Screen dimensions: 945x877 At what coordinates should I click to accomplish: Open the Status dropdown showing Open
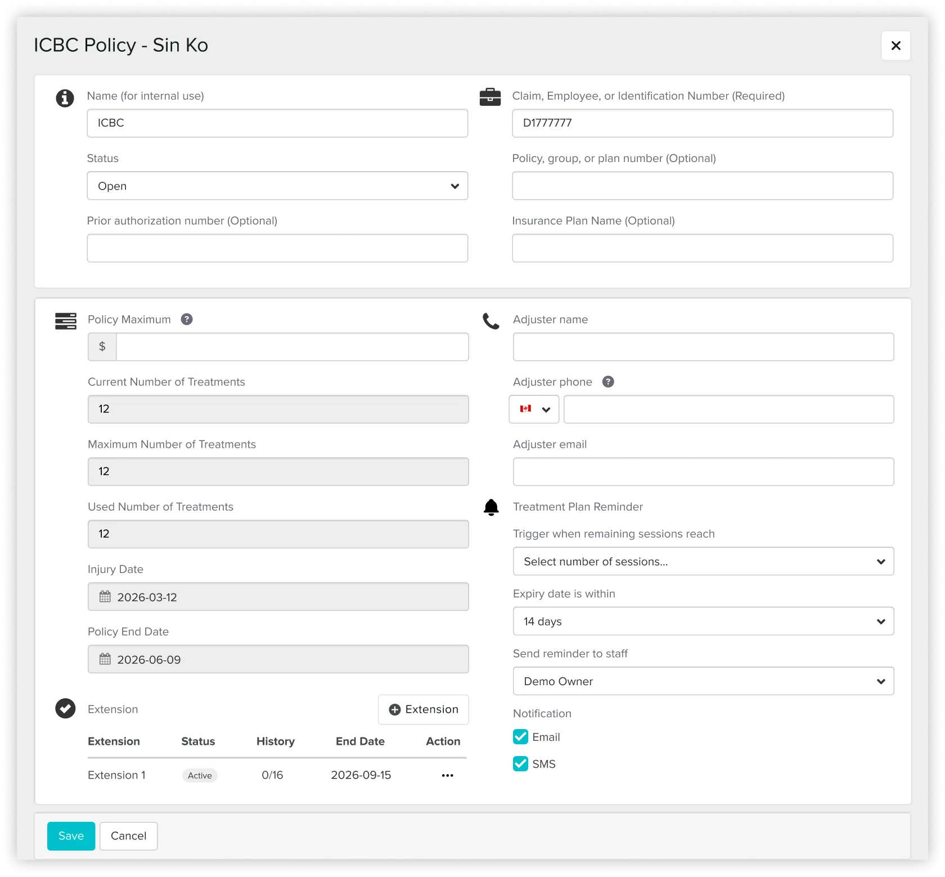coord(277,186)
